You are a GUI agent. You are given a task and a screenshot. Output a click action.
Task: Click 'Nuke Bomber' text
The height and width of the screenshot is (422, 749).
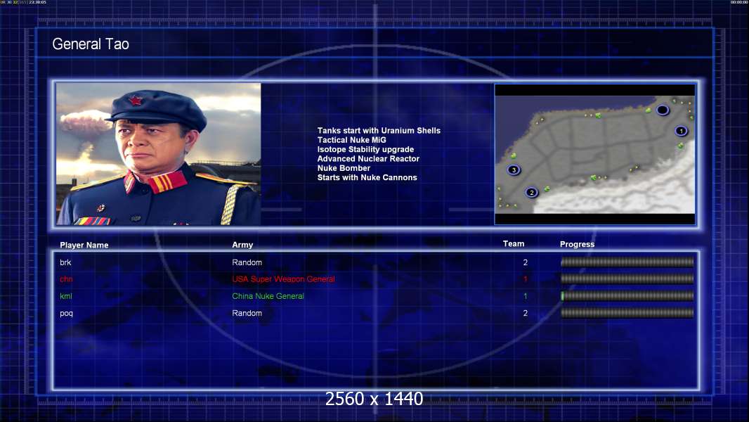[344, 168]
